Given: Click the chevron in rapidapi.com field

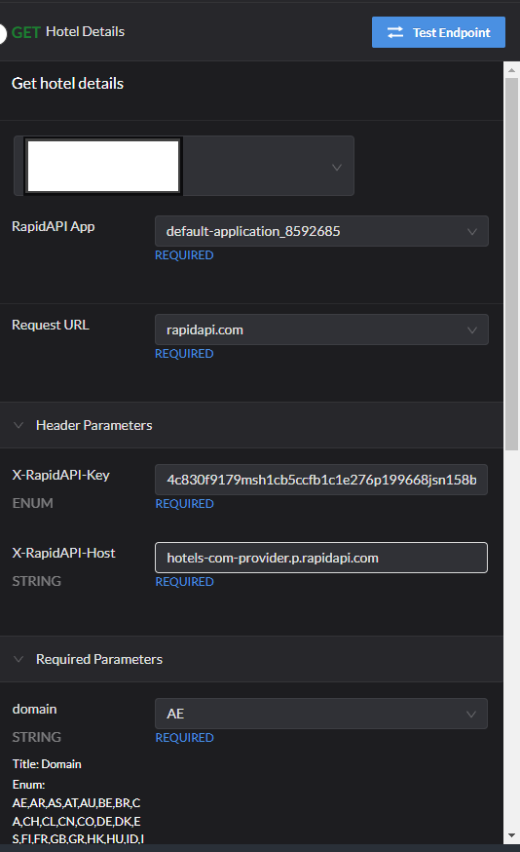Looking at the screenshot, I should 471,329.
